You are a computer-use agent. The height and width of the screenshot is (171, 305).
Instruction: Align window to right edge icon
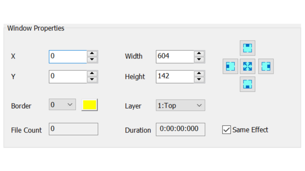coord(266,66)
